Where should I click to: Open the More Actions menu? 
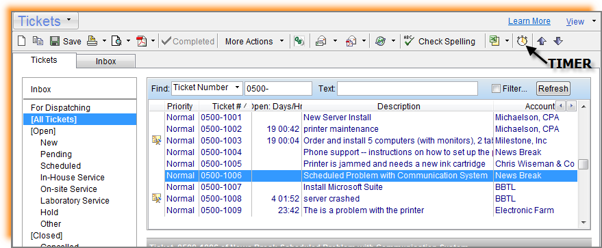coord(255,41)
